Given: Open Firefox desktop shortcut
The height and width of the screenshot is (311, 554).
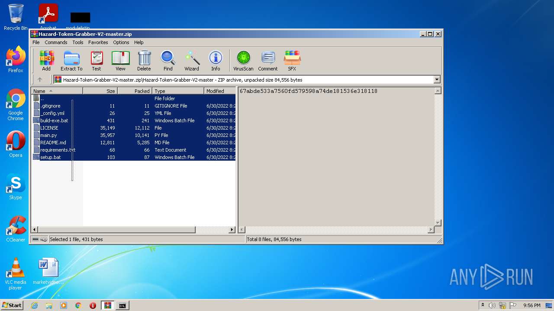Looking at the screenshot, I should [x=16, y=60].
